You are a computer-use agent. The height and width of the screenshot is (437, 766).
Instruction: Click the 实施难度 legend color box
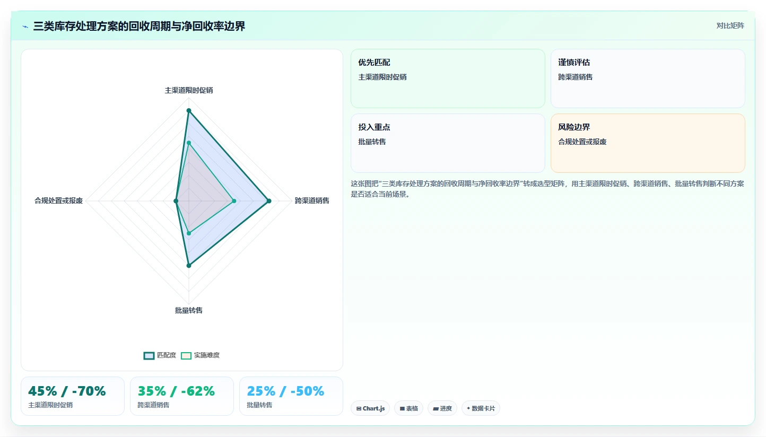186,355
